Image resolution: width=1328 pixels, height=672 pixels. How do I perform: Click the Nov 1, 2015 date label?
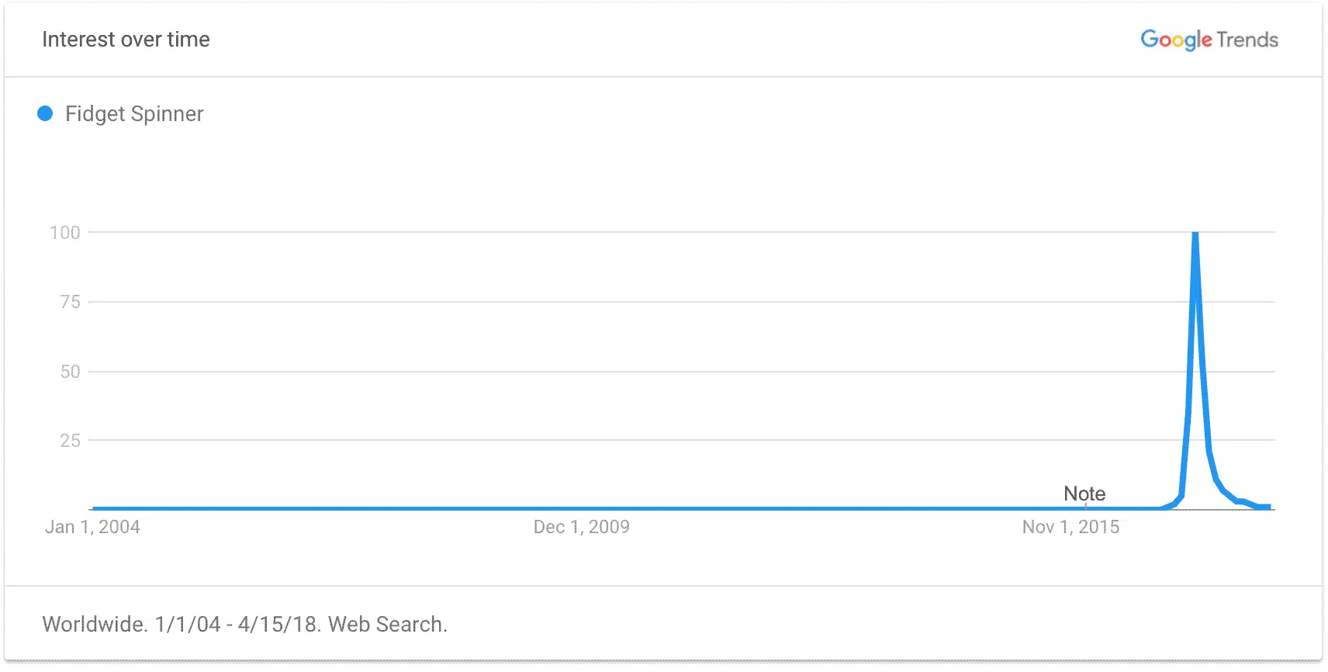point(1070,527)
